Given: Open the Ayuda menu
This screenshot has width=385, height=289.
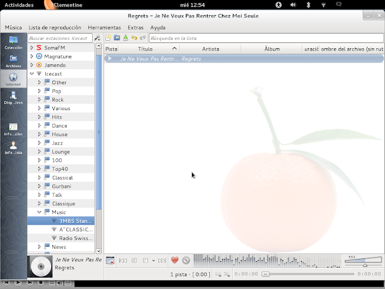Looking at the screenshot, I should pyautogui.click(x=158, y=28).
